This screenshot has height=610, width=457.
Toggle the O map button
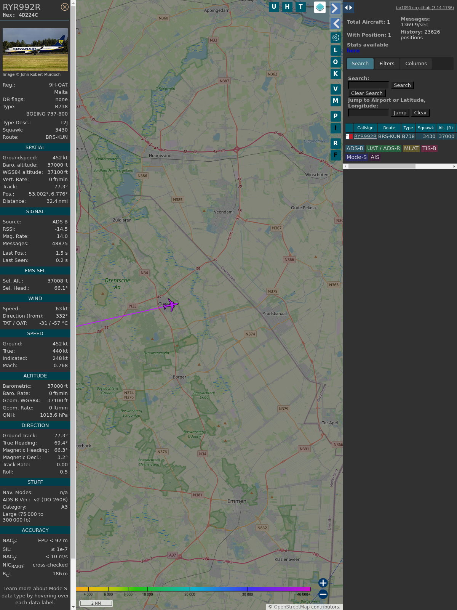[336, 62]
